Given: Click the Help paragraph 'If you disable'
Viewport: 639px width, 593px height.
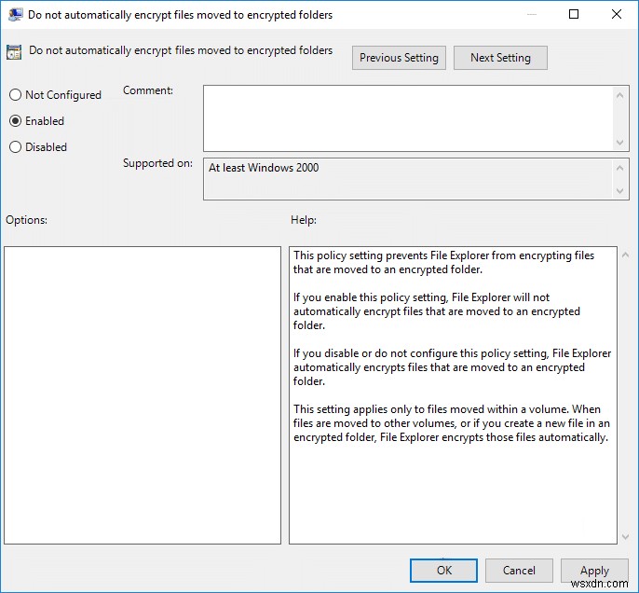Looking at the screenshot, I should pyautogui.click(x=452, y=367).
